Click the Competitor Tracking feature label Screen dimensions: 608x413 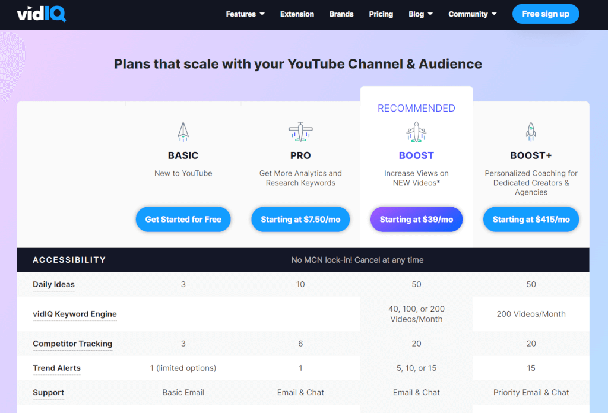(x=72, y=344)
